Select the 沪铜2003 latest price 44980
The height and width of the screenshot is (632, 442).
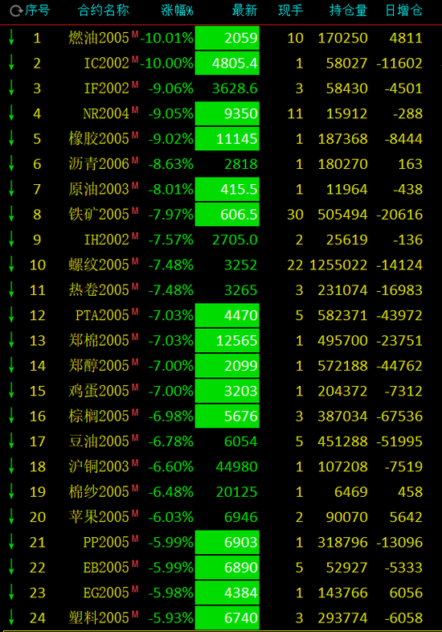236,466
